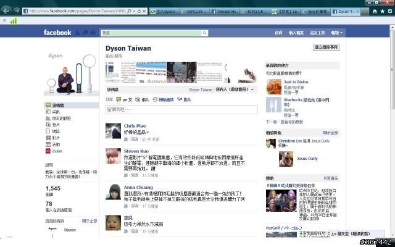395x247 pixels.
Task: Select the po文 status share option
Action: [124, 99]
